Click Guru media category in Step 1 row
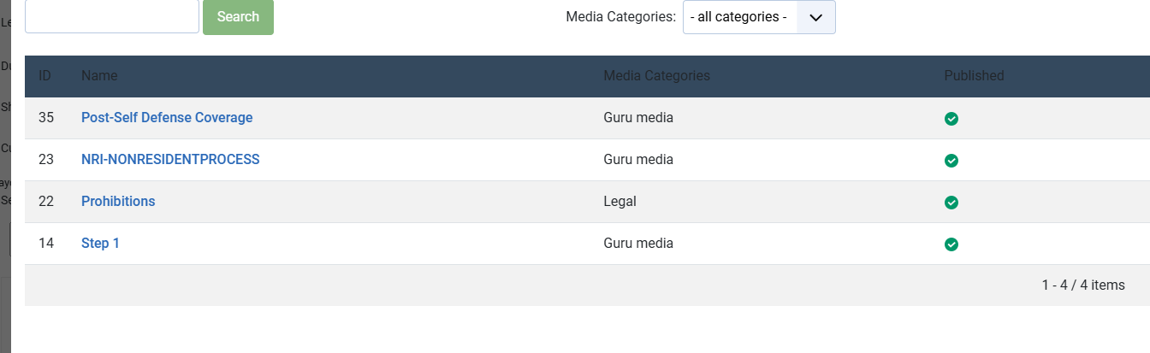 [x=638, y=244]
